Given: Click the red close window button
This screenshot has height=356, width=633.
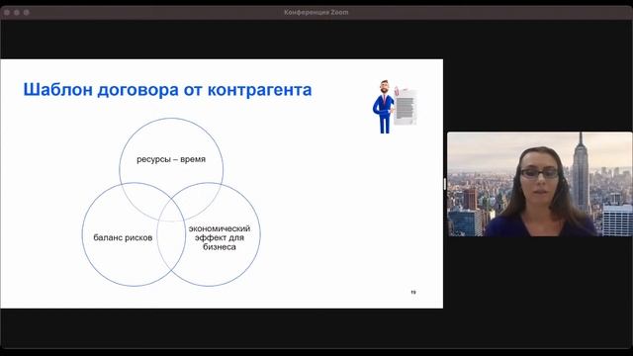Looking at the screenshot, I should (x=7, y=13).
